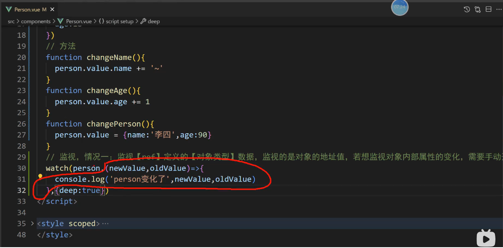Click line number 26 in the gutter
The width and height of the screenshot is (503, 248).
click(21, 124)
